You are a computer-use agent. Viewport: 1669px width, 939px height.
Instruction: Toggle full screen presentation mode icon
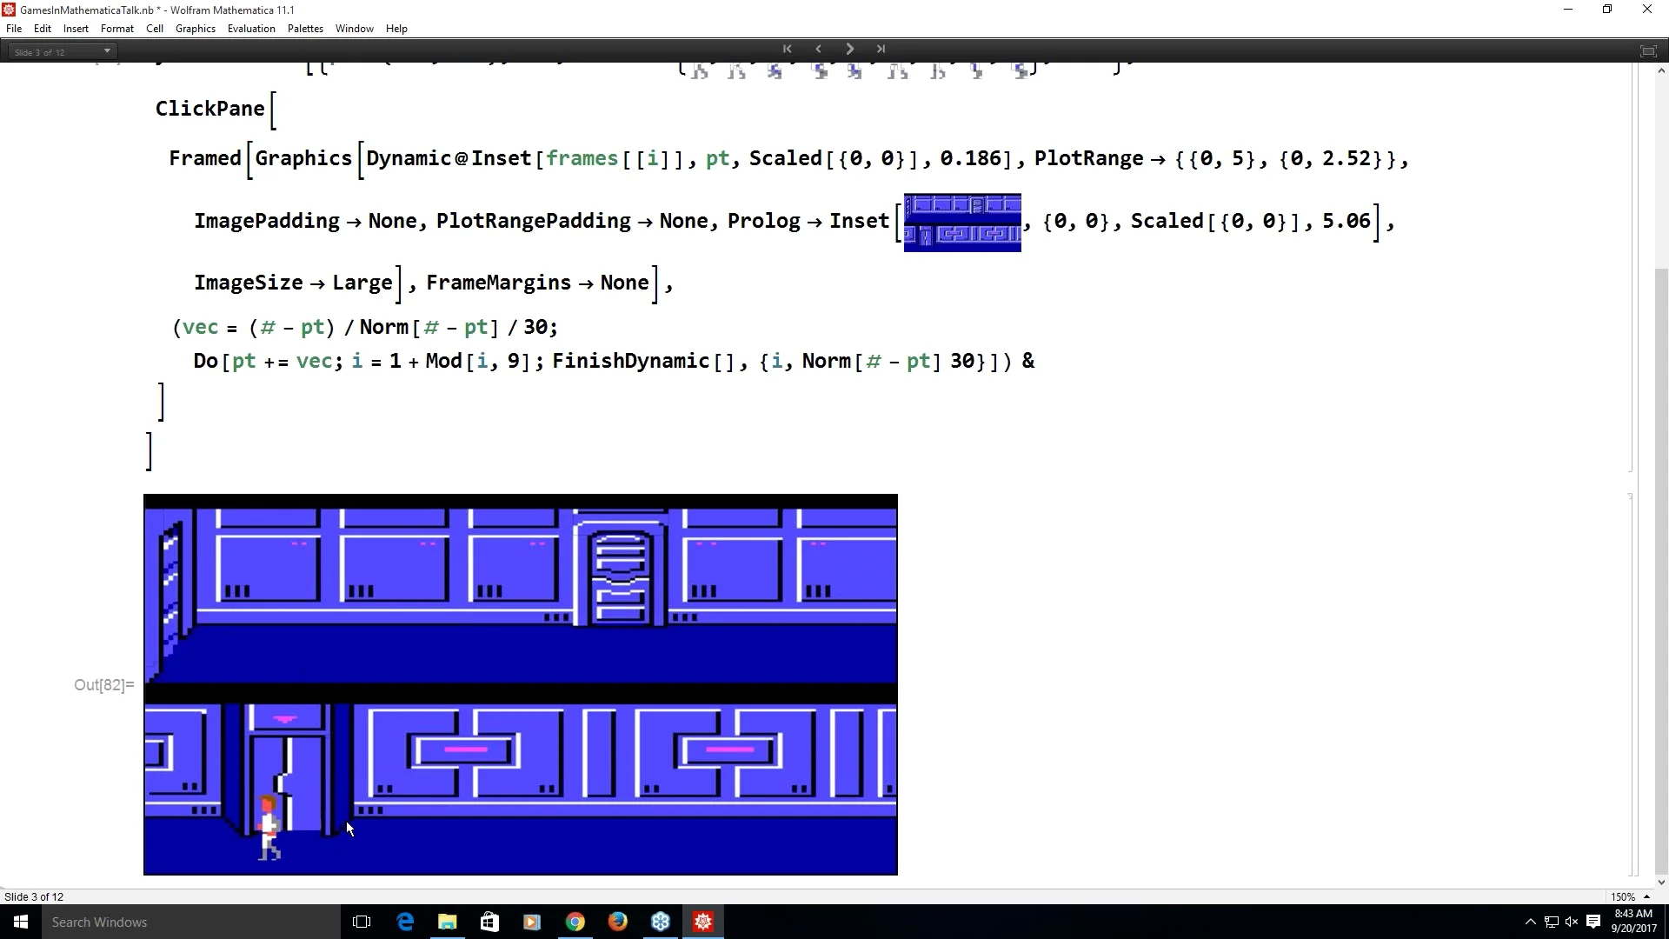coord(1647,50)
